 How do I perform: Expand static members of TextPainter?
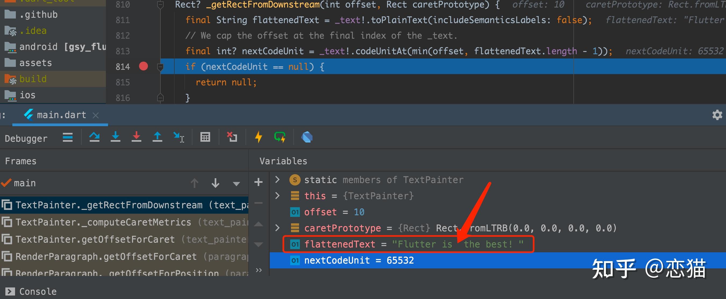(x=277, y=180)
